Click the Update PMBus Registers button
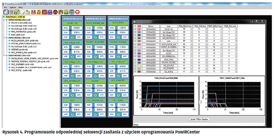 pos(200,119)
